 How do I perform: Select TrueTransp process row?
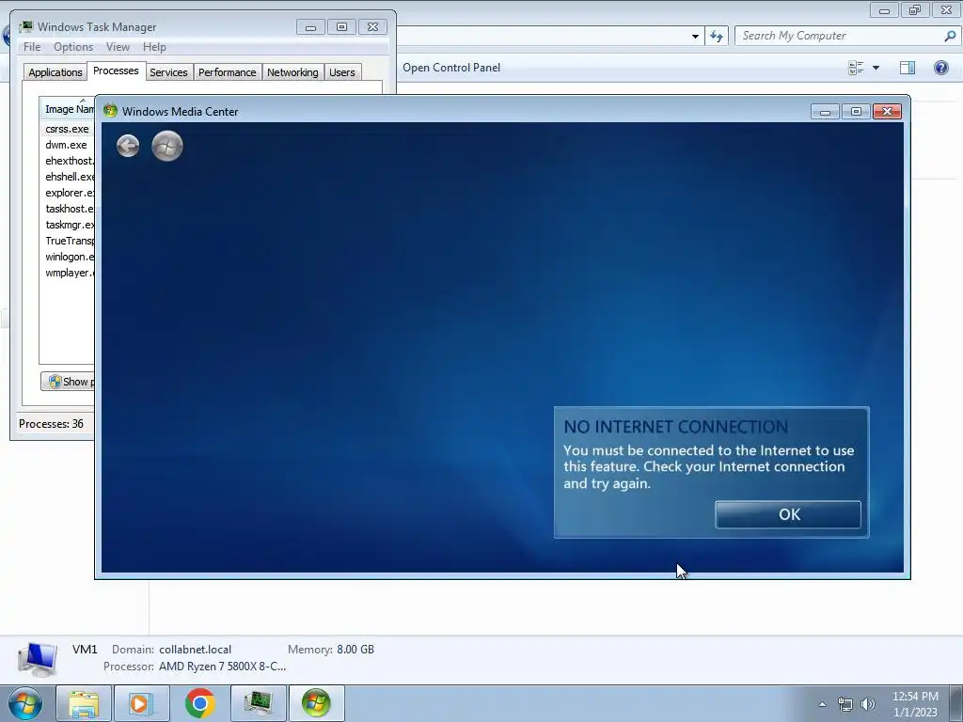click(68, 241)
